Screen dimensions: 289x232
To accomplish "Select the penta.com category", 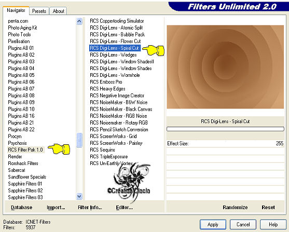I will [18, 21].
